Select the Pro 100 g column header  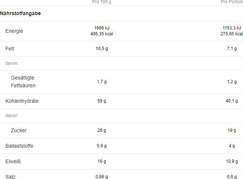tap(102, 2)
